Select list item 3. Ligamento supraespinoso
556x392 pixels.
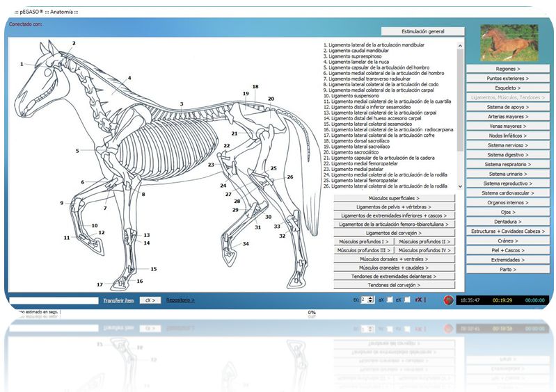click(353, 56)
